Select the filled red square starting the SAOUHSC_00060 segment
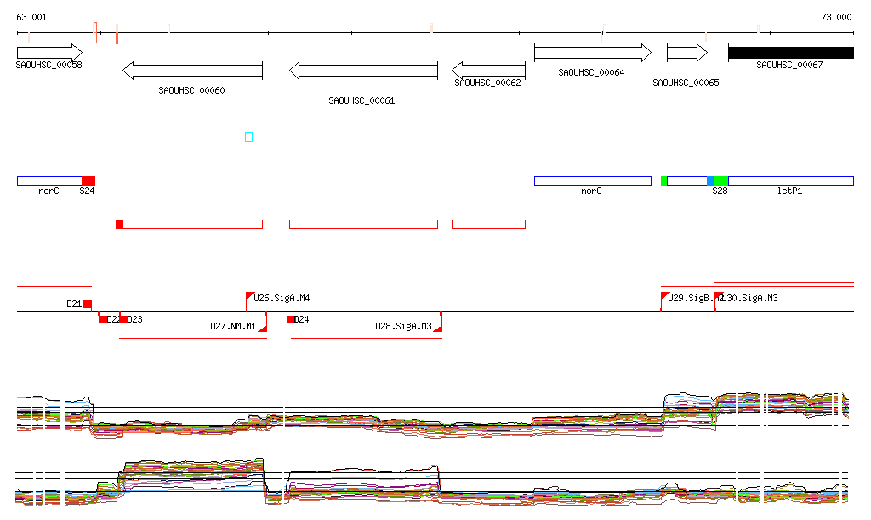Screen dimensions: 871x520 tap(119, 225)
